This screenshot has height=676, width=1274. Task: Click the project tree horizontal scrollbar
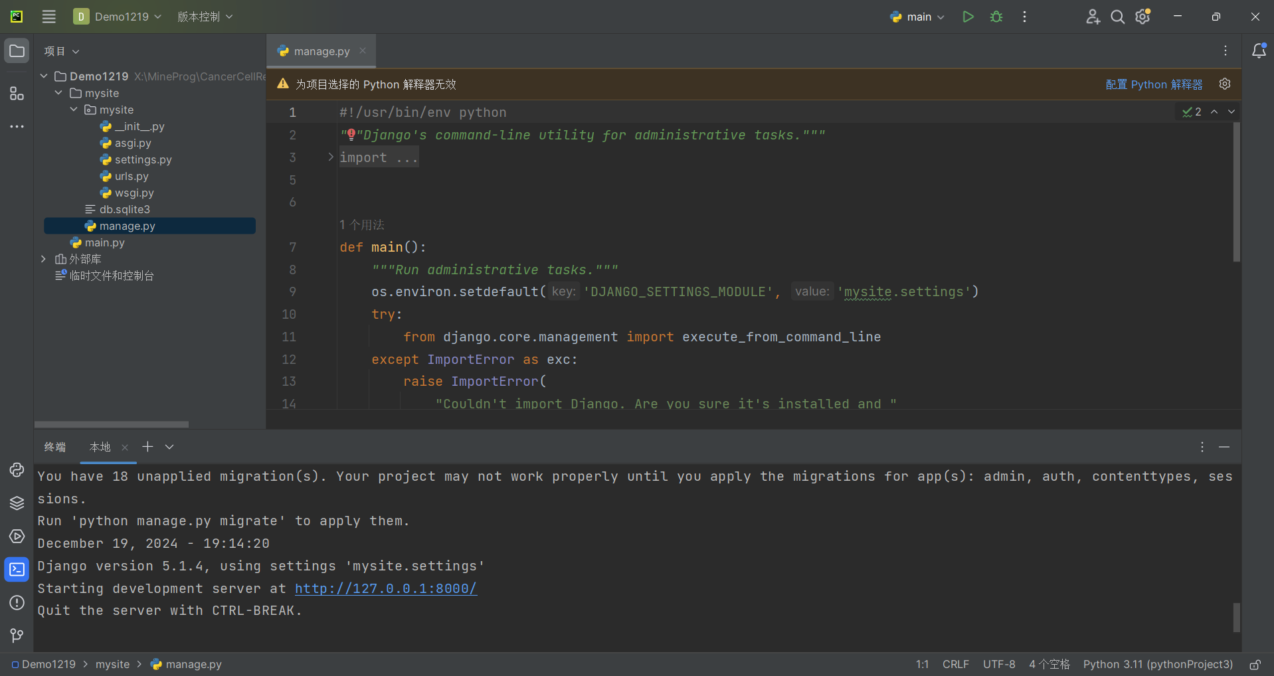(112, 424)
